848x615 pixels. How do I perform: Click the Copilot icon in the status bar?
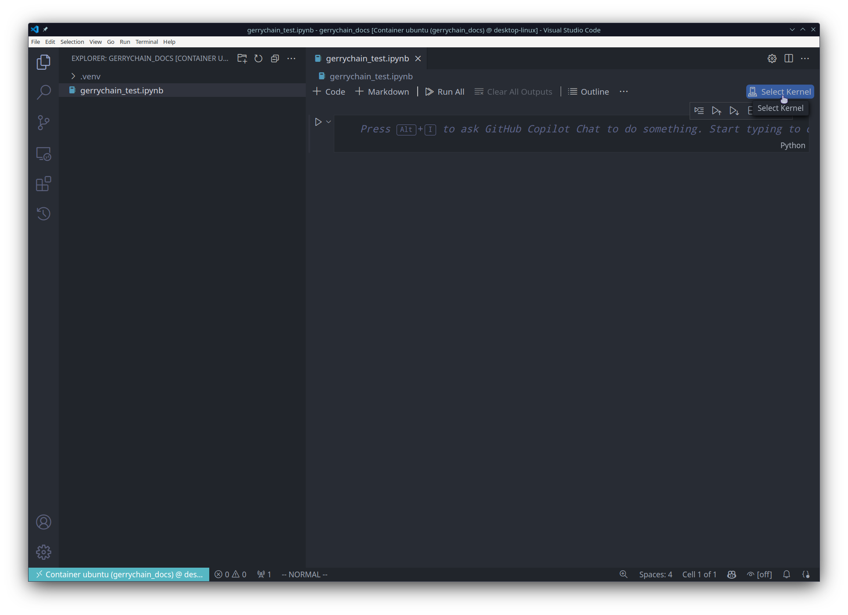pyautogui.click(x=731, y=574)
